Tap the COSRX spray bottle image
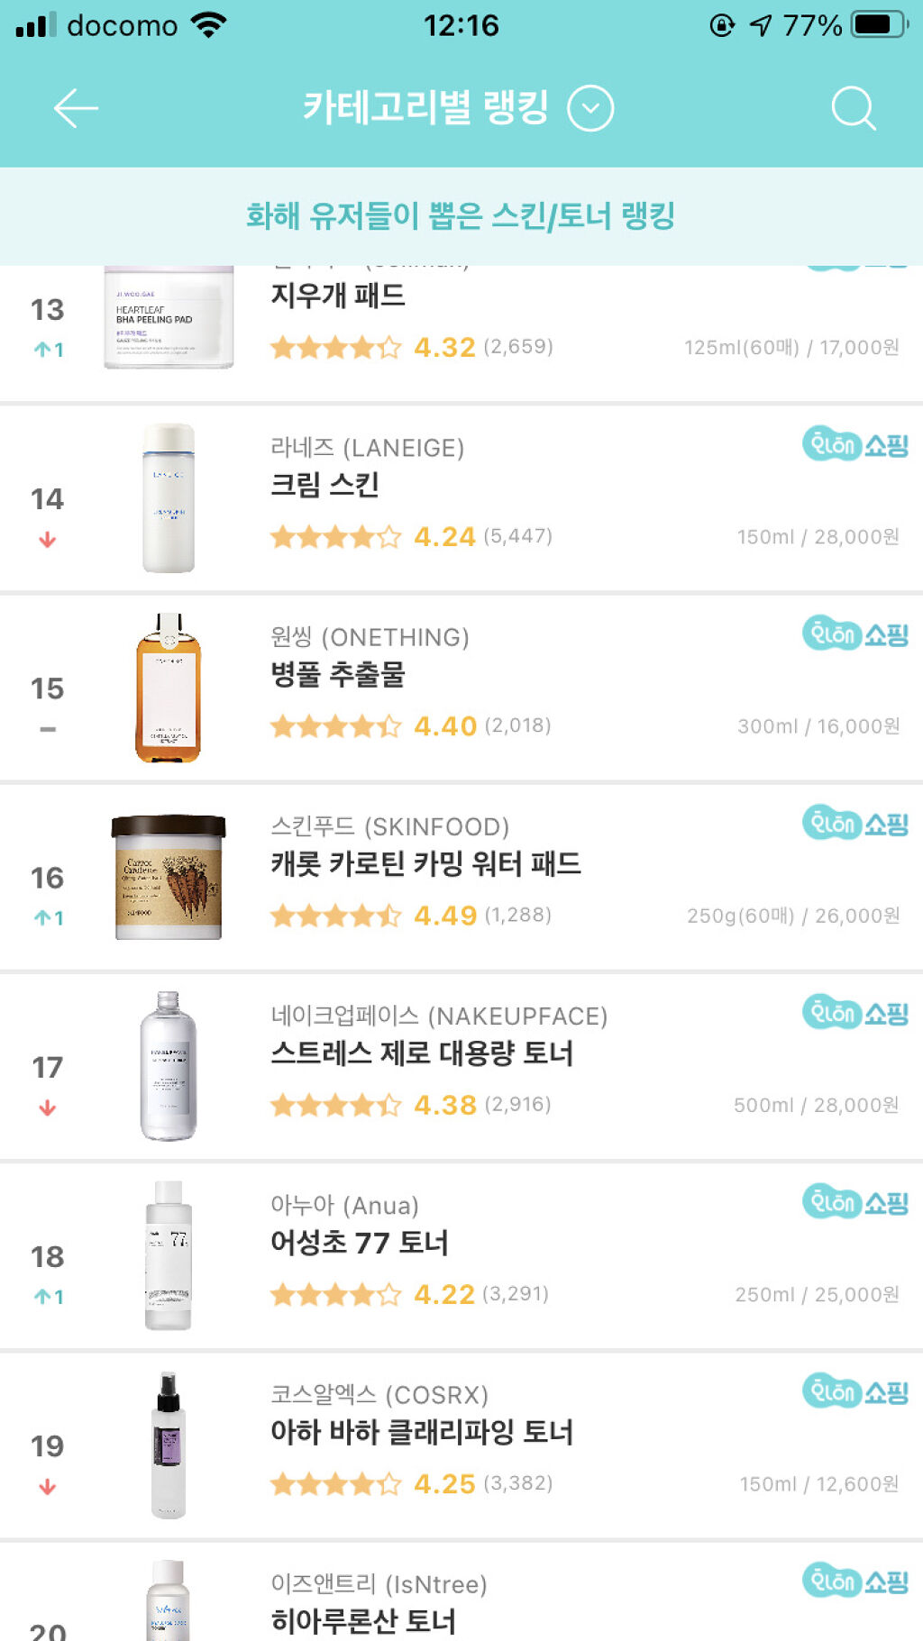Screen dimensions: 923x1641 [169, 1445]
